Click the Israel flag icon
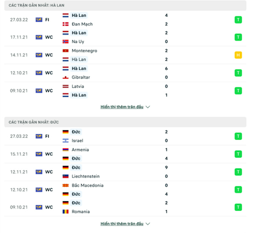The image size is (253, 233). (x=65, y=140)
